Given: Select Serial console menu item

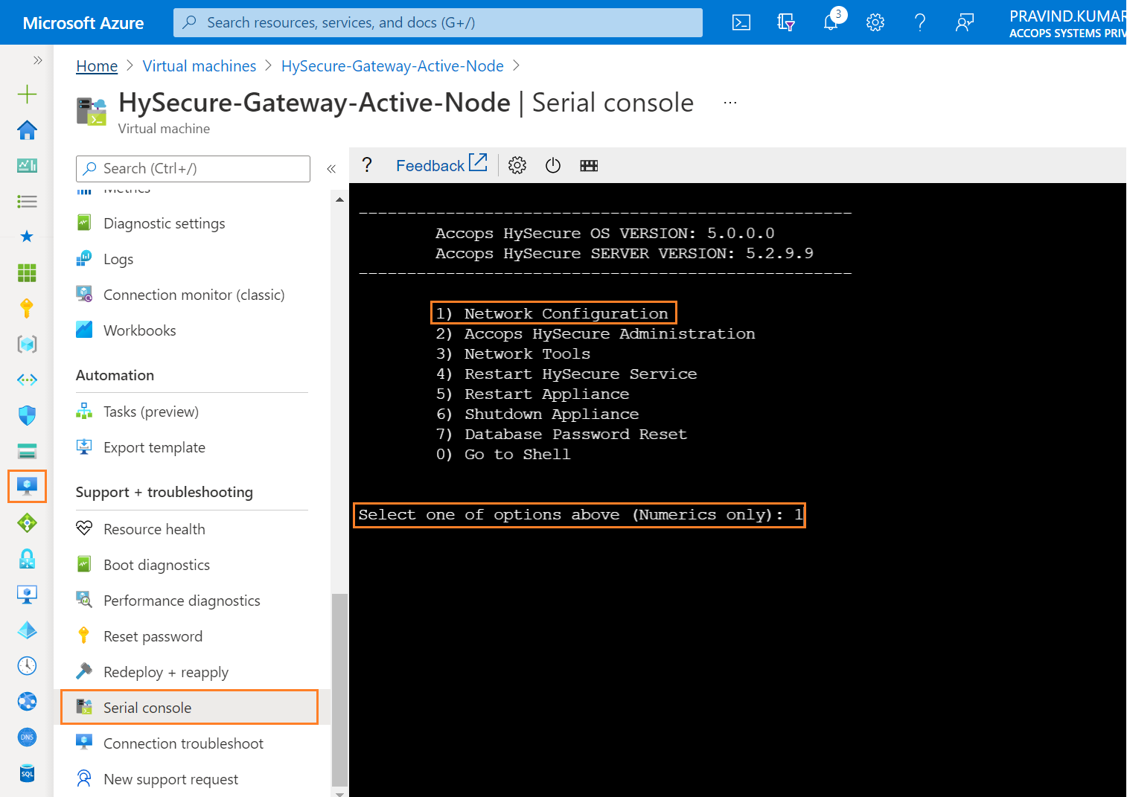Looking at the screenshot, I should point(190,707).
